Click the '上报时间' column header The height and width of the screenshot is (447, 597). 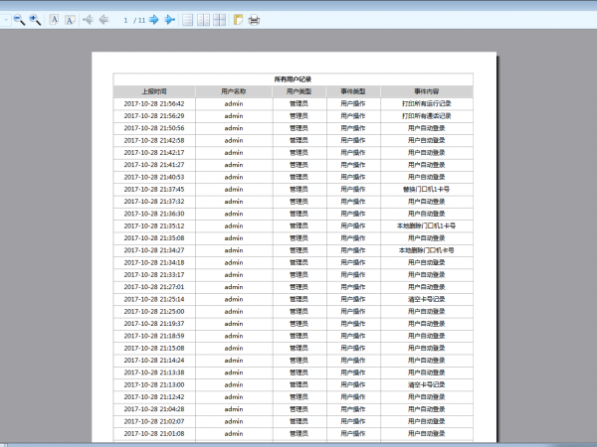pyautogui.click(x=153, y=90)
